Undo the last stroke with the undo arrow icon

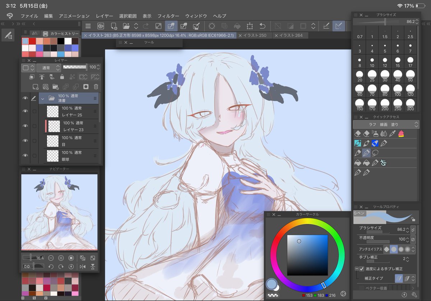coord(262,26)
